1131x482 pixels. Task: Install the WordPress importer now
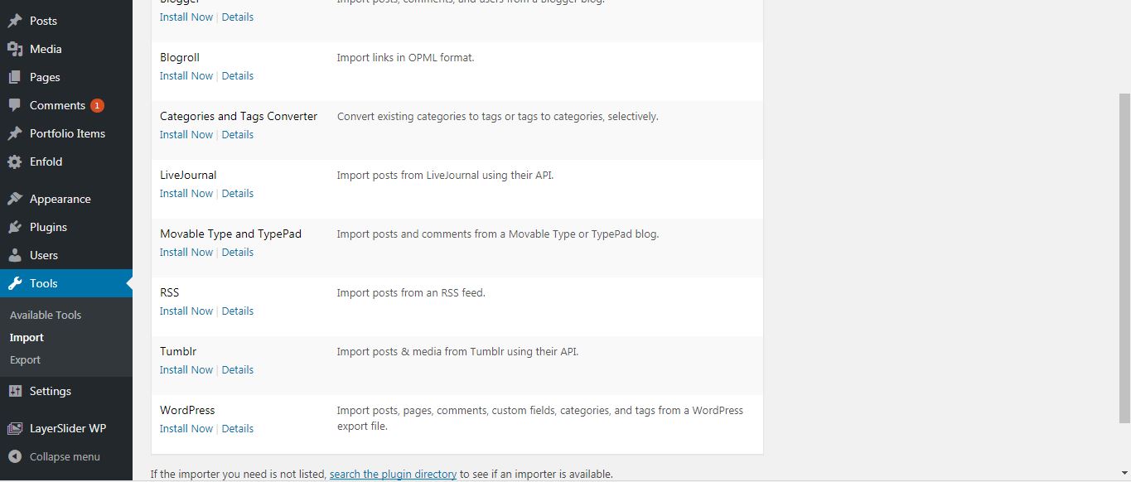click(186, 428)
